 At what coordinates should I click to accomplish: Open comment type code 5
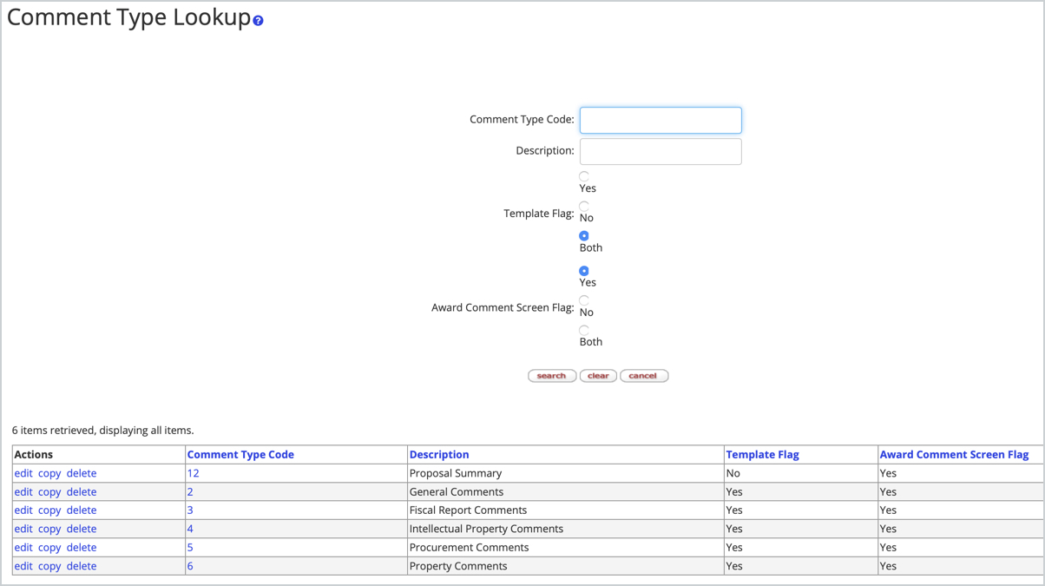tap(190, 548)
